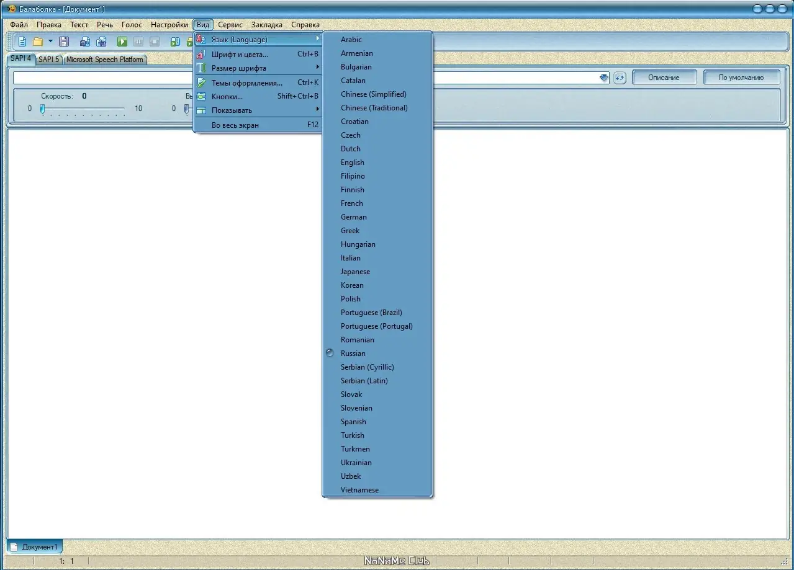
Task: Click the Read selected text icon
Action: point(175,42)
